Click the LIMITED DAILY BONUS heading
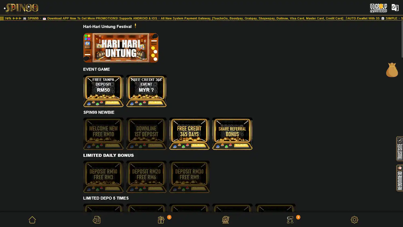The height and width of the screenshot is (227, 403). click(108, 155)
